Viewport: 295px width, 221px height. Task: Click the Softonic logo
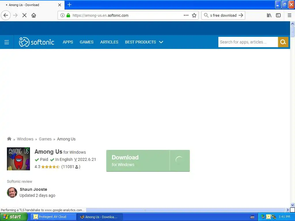(x=37, y=42)
